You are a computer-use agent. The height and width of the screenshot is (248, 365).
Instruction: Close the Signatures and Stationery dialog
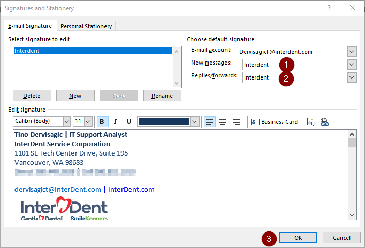point(353,8)
